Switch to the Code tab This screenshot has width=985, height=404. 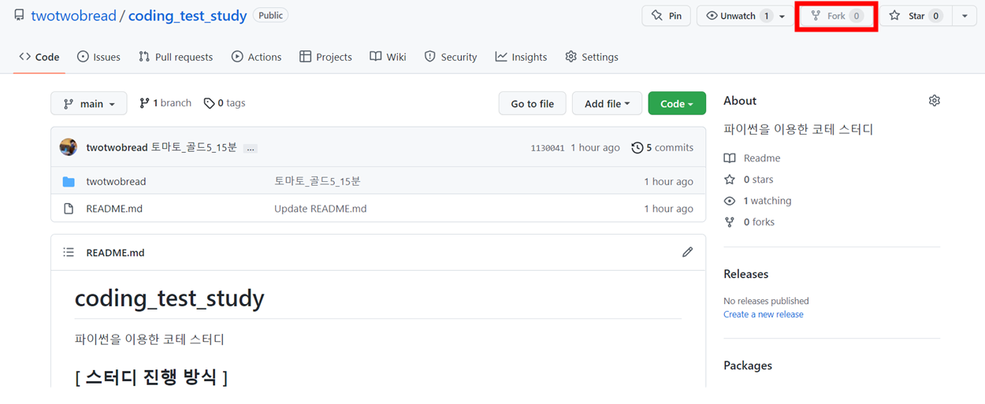click(39, 57)
